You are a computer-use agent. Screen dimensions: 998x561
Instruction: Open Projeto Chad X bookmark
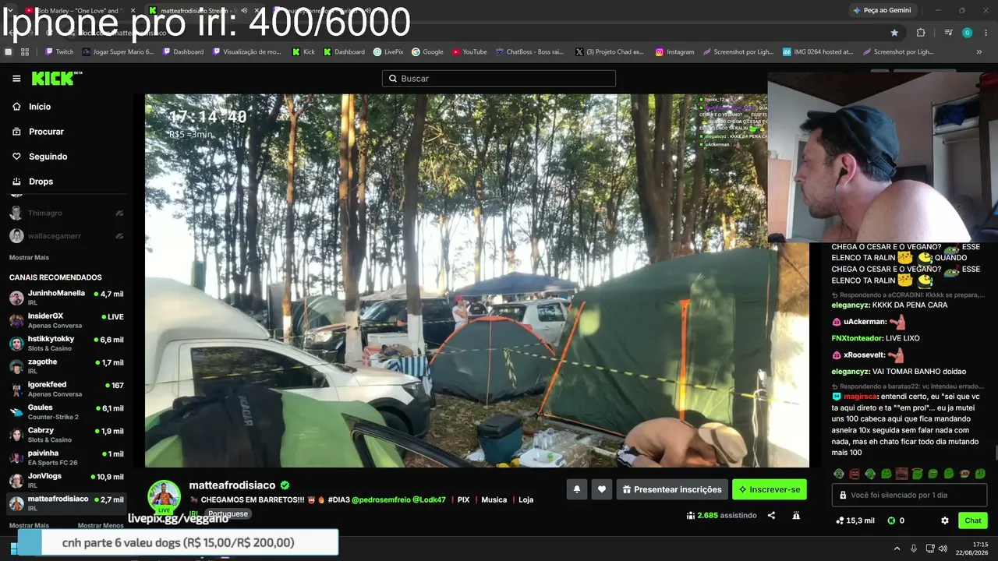[x=610, y=52]
